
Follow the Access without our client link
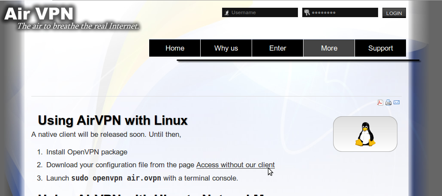click(235, 165)
